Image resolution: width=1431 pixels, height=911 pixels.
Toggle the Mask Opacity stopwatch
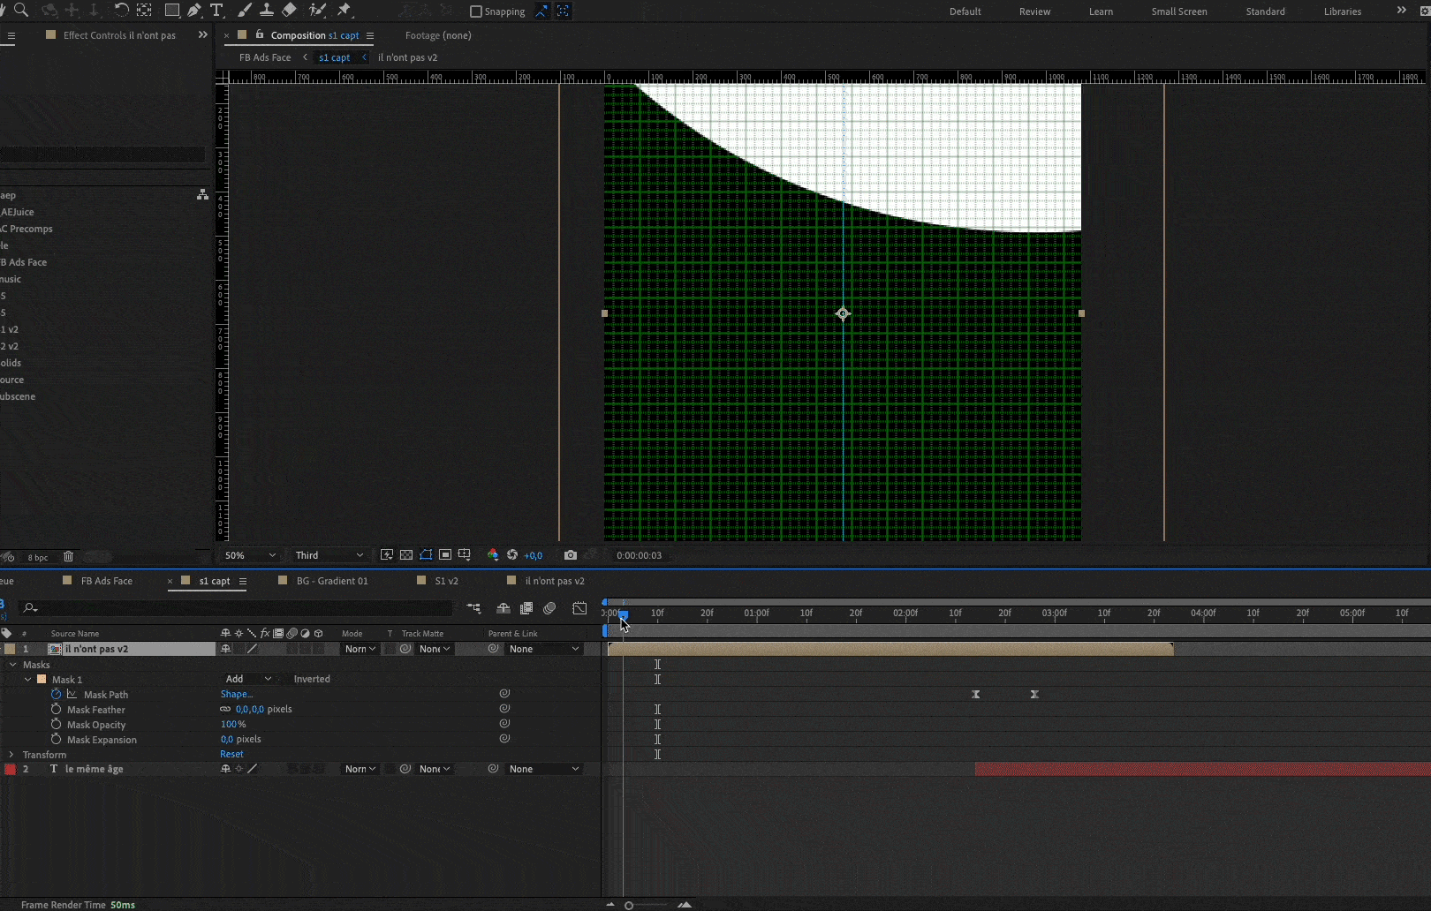pyautogui.click(x=57, y=725)
